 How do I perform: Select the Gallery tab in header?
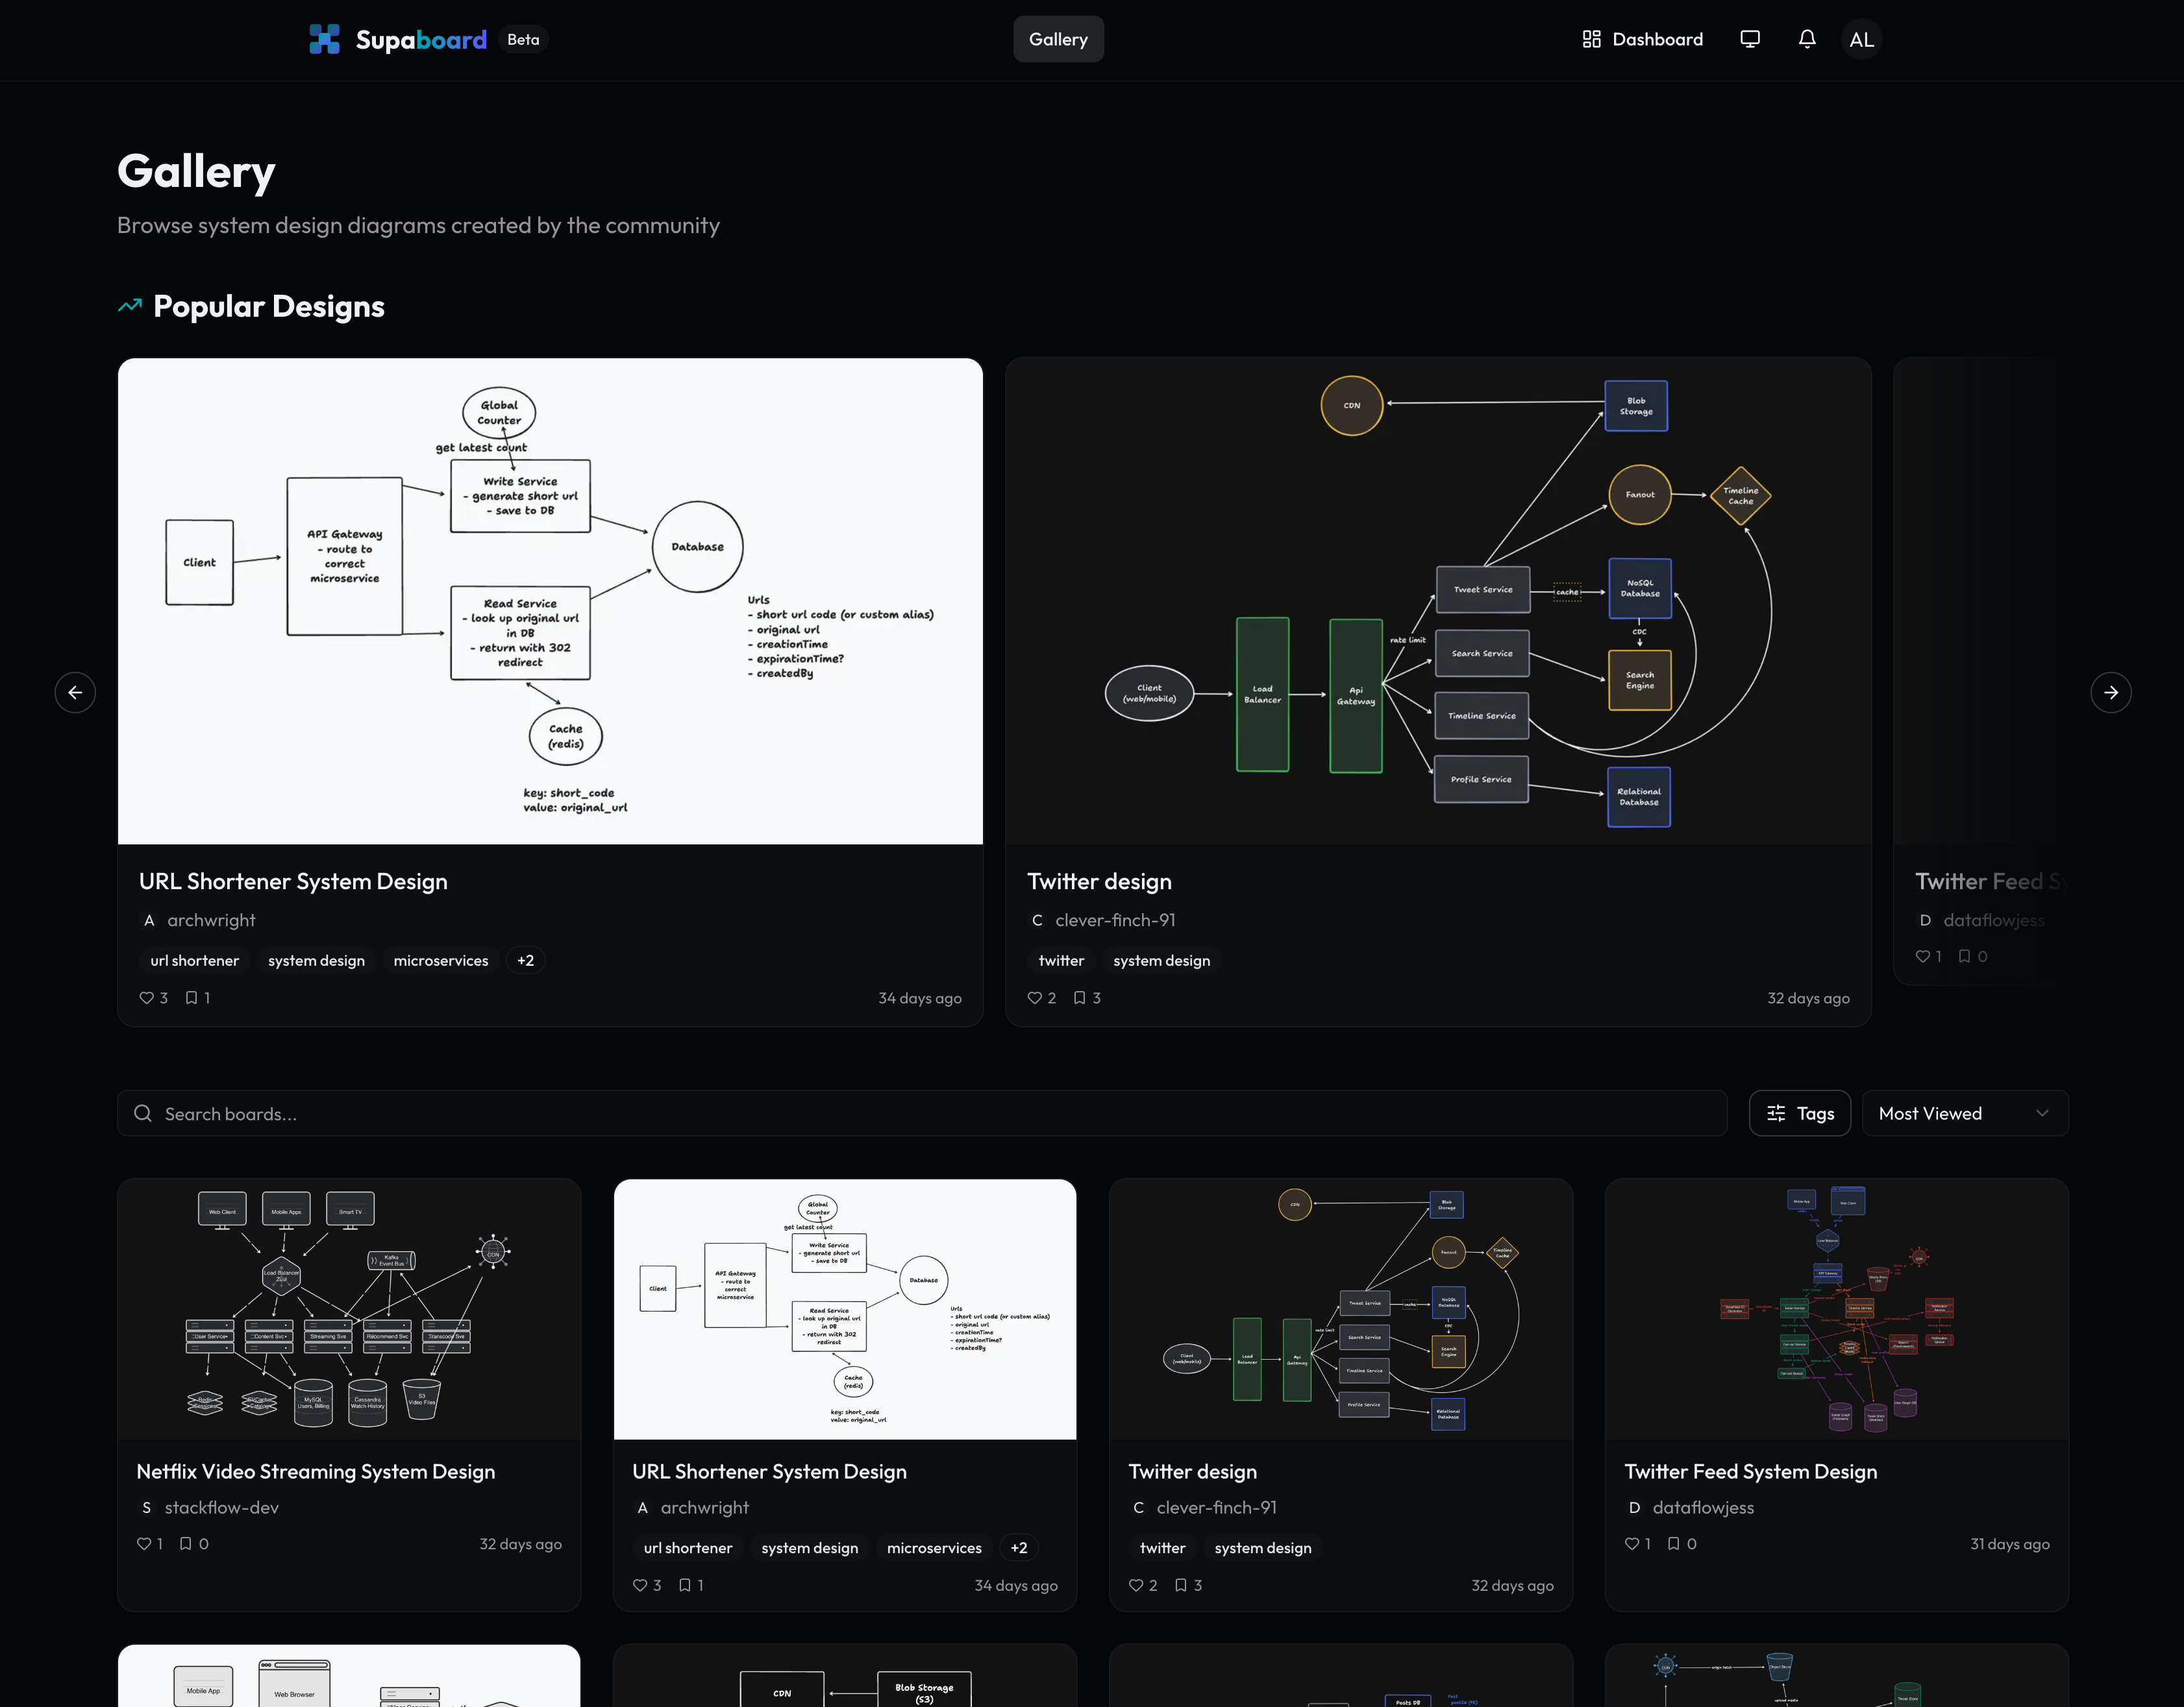click(1058, 39)
